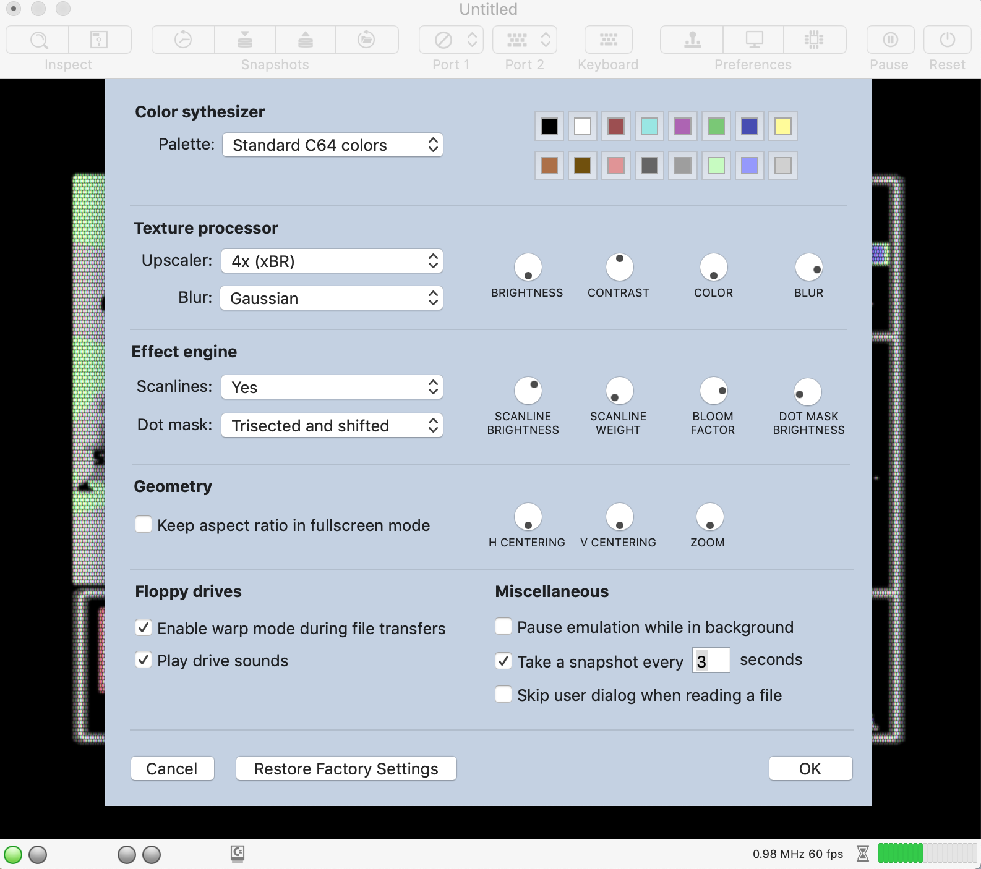Open the Port 2 device popup
This screenshot has height=869, width=981.
[x=525, y=40]
